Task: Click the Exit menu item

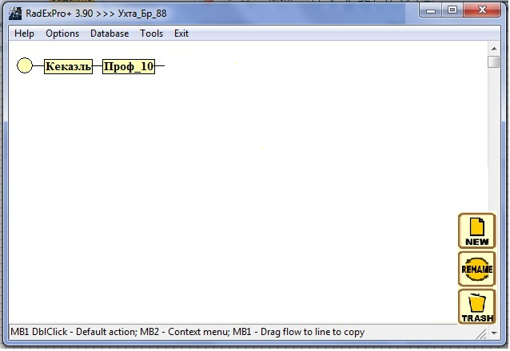Action: tap(181, 34)
